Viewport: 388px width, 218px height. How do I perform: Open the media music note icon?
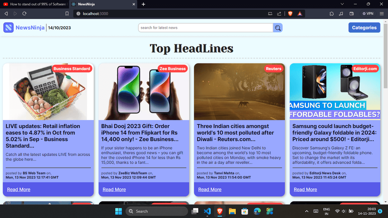pyautogui.click(x=341, y=14)
